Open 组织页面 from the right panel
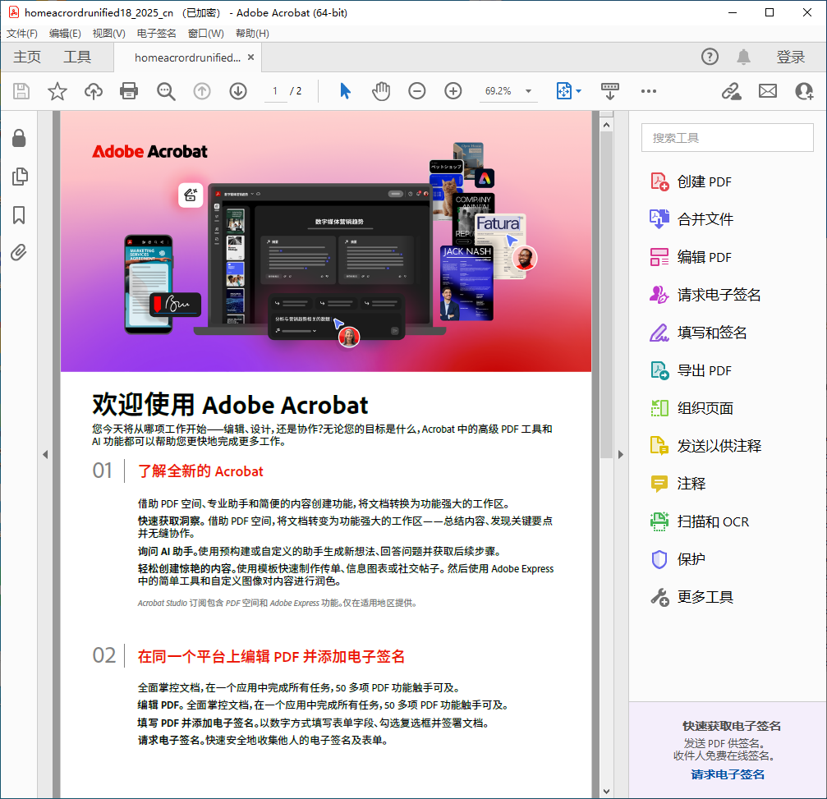Viewport: 827px width, 799px height. (697, 408)
